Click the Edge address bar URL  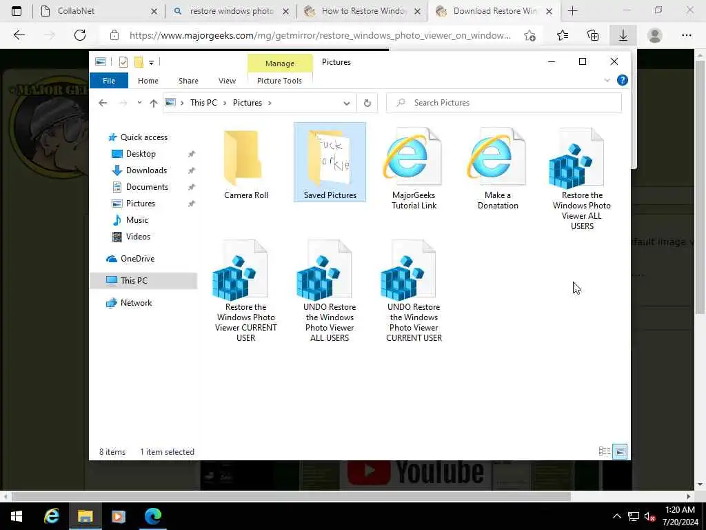tap(320, 35)
